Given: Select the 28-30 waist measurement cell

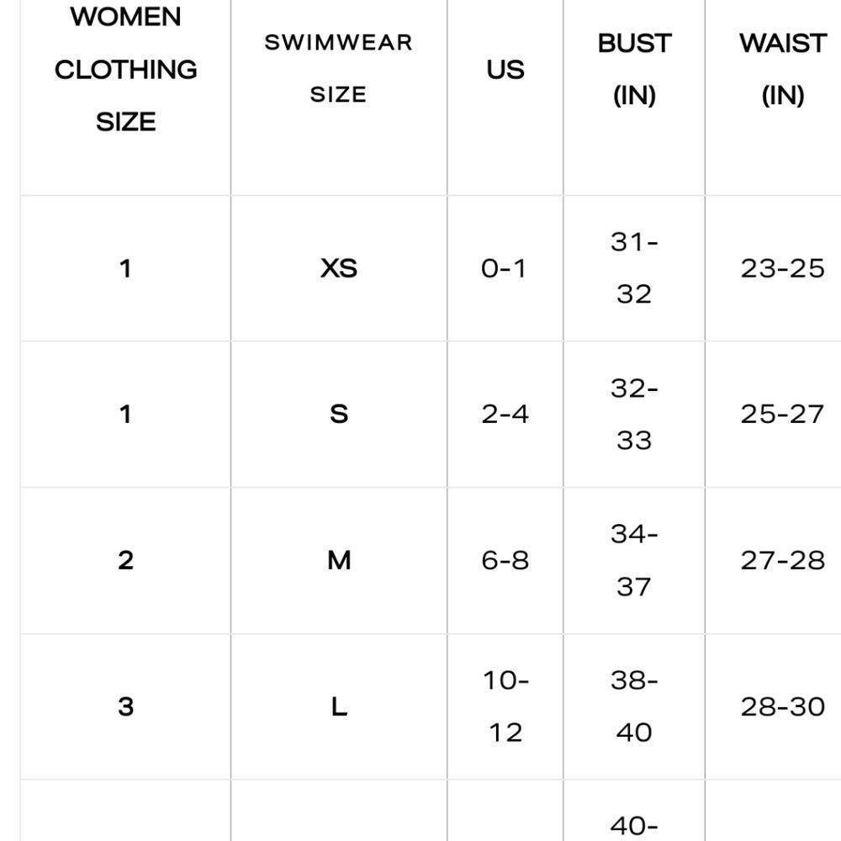Looking at the screenshot, I should [x=782, y=706].
